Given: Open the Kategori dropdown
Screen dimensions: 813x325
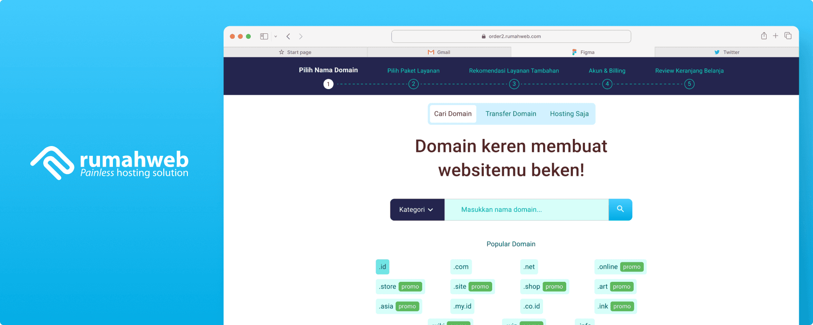Looking at the screenshot, I should click(417, 210).
